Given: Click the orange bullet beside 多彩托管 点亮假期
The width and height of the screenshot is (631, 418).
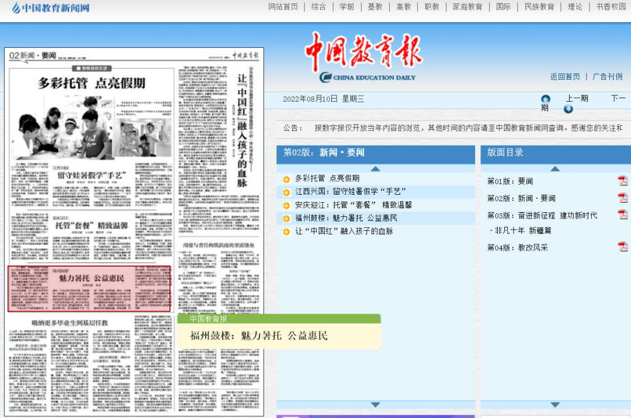Looking at the screenshot, I should pyautogui.click(x=286, y=179).
